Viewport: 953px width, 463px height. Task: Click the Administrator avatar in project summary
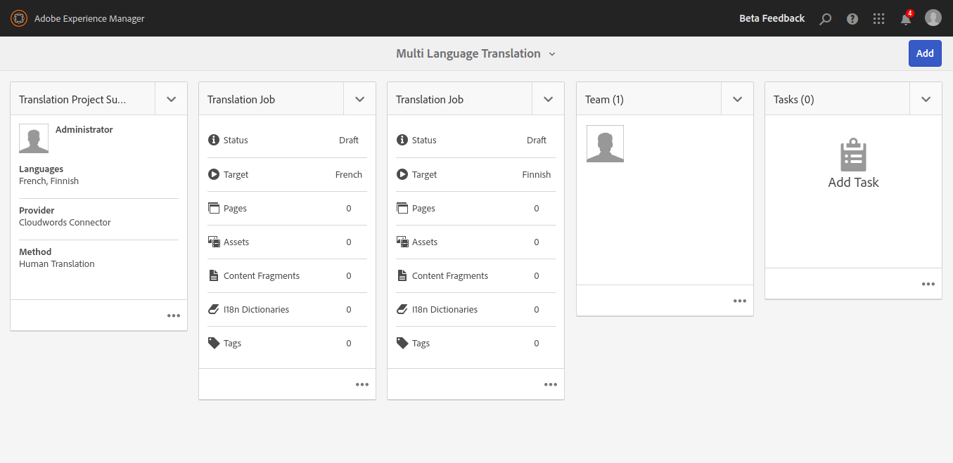pyautogui.click(x=34, y=138)
